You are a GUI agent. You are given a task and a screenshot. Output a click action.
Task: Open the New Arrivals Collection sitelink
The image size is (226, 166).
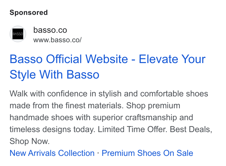(x=52, y=153)
